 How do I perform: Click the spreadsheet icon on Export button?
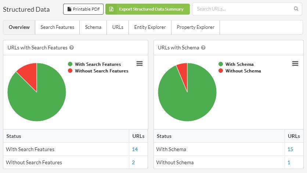[111, 9]
